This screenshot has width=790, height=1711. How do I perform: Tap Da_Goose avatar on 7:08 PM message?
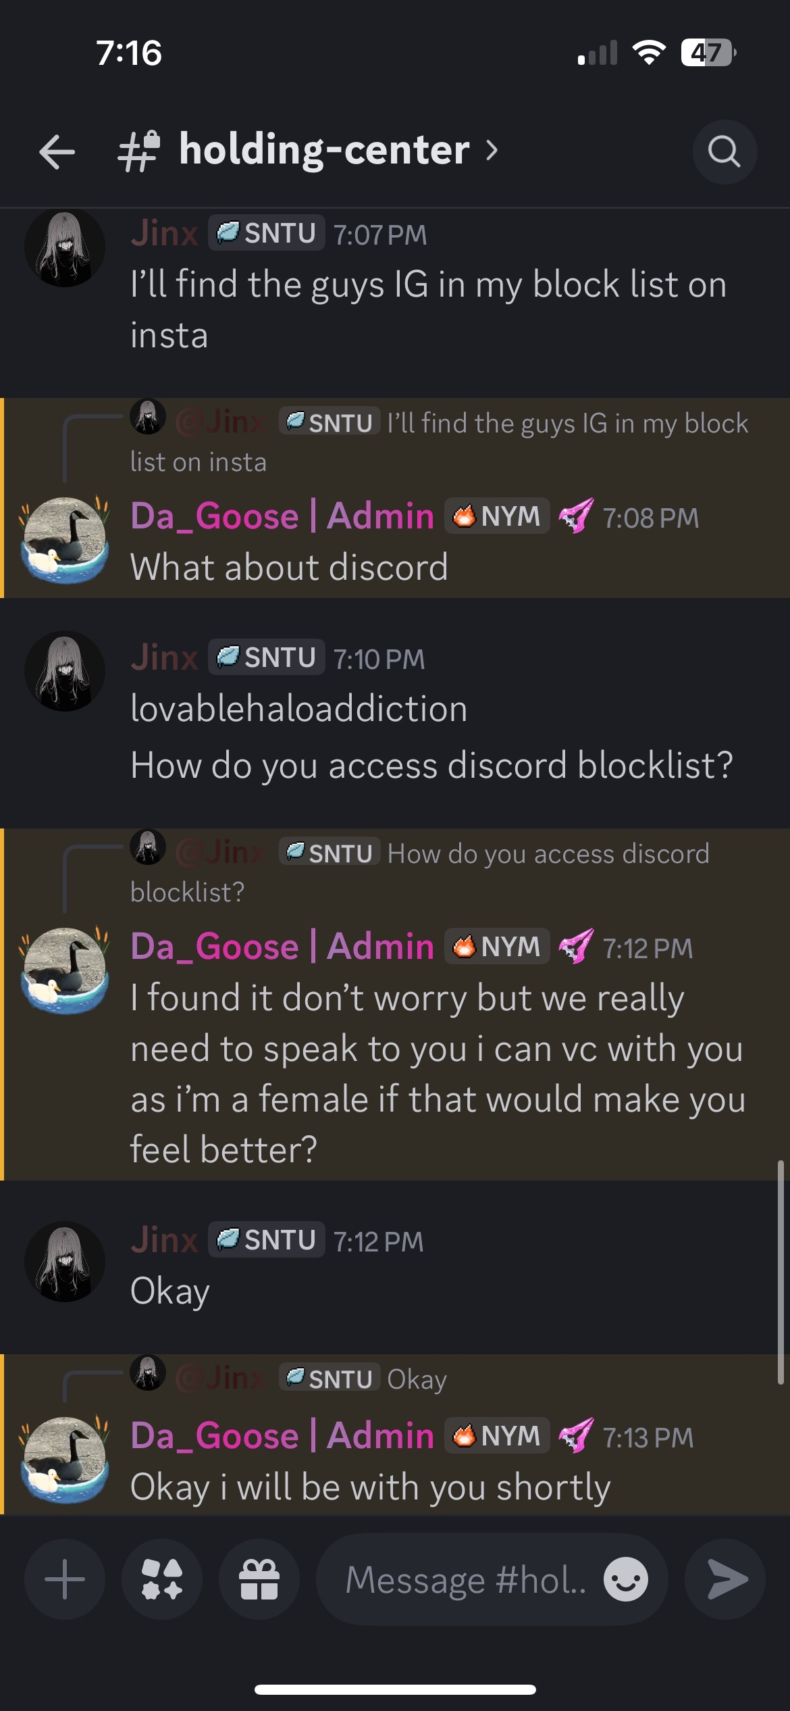coord(65,541)
